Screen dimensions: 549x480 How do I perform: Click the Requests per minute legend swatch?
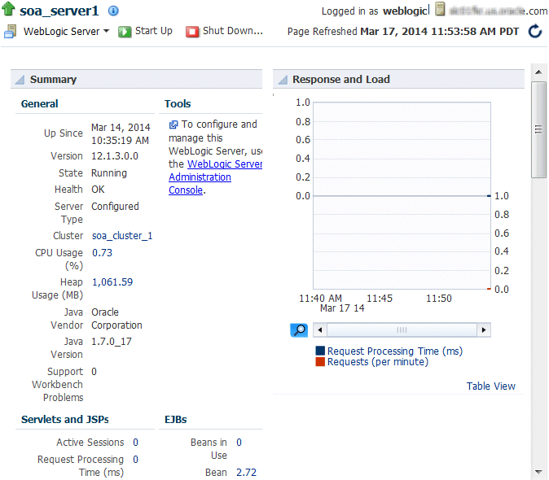point(320,361)
